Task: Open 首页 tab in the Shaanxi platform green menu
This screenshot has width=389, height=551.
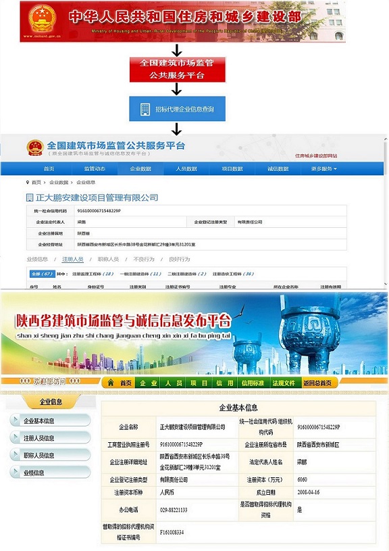Action: click(120, 383)
